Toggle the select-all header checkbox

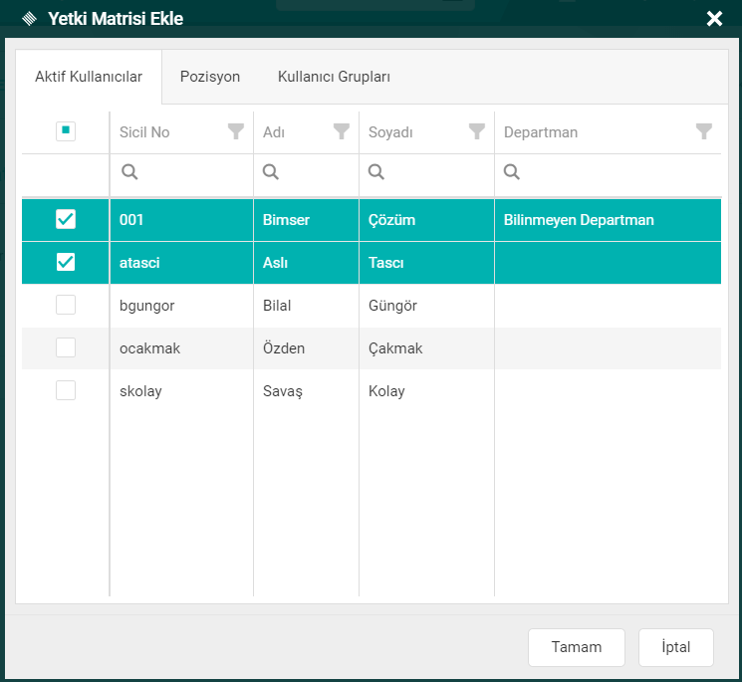point(66,131)
